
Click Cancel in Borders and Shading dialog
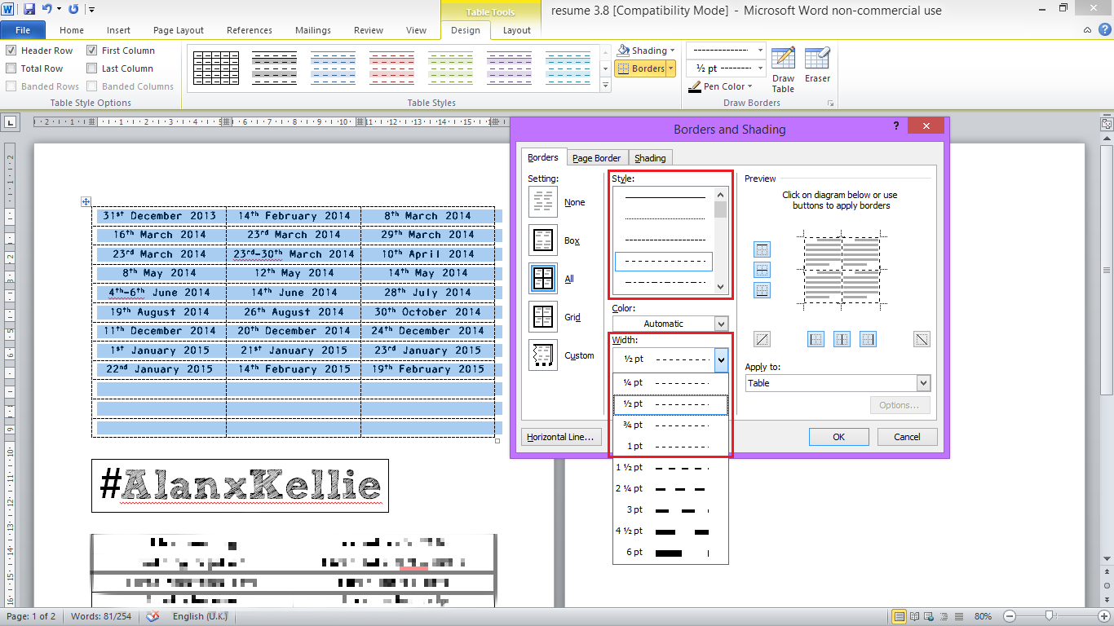(907, 437)
